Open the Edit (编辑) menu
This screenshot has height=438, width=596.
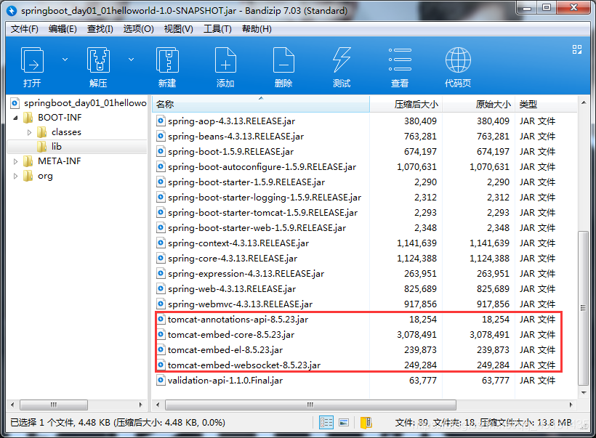pos(63,29)
